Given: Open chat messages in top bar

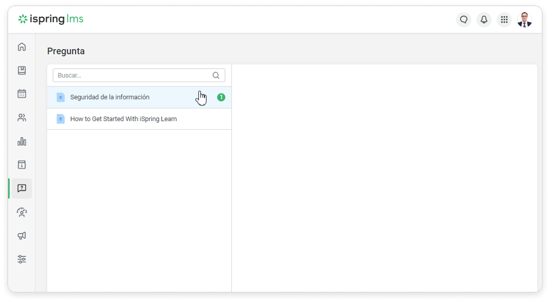Looking at the screenshot, I should click(x=463, y=20).
